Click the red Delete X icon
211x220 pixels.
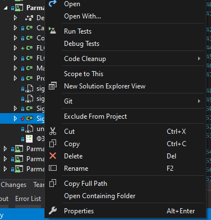[53, 156]
